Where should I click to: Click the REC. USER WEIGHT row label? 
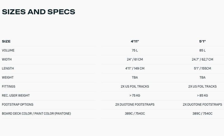tap(16, 95)
